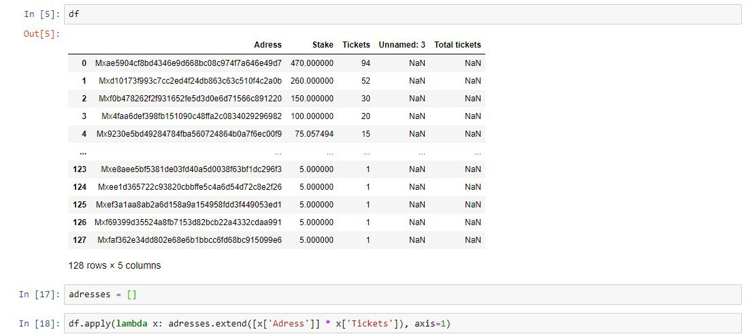Click tickets value 30
The image size is (748, 334).
point(365,99)
